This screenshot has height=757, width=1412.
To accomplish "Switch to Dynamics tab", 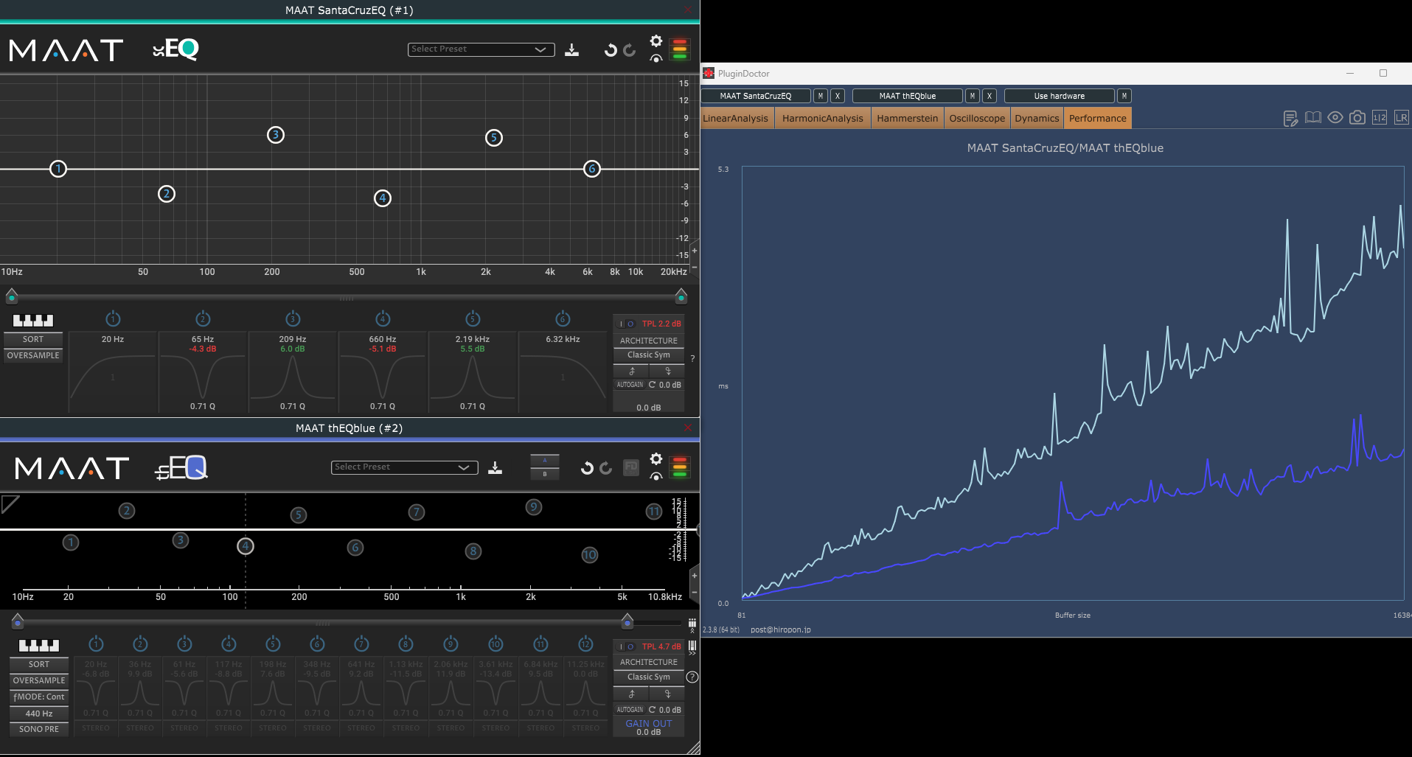I will coord(1037,119).
